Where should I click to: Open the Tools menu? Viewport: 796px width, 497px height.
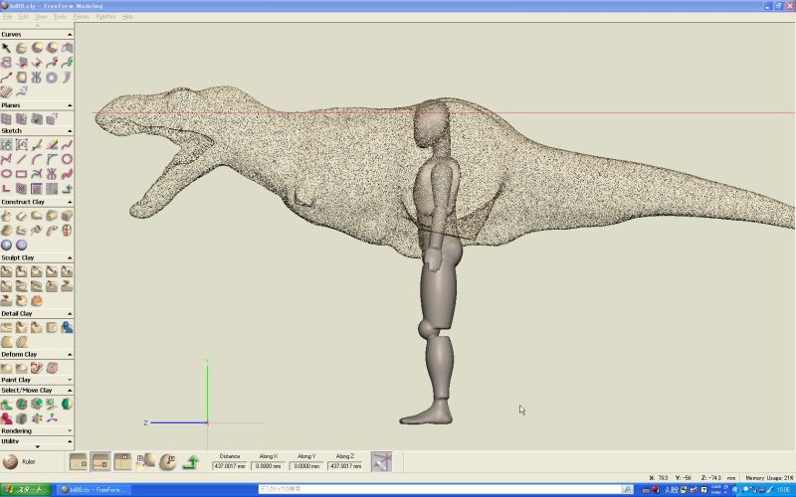pos(60,17)
